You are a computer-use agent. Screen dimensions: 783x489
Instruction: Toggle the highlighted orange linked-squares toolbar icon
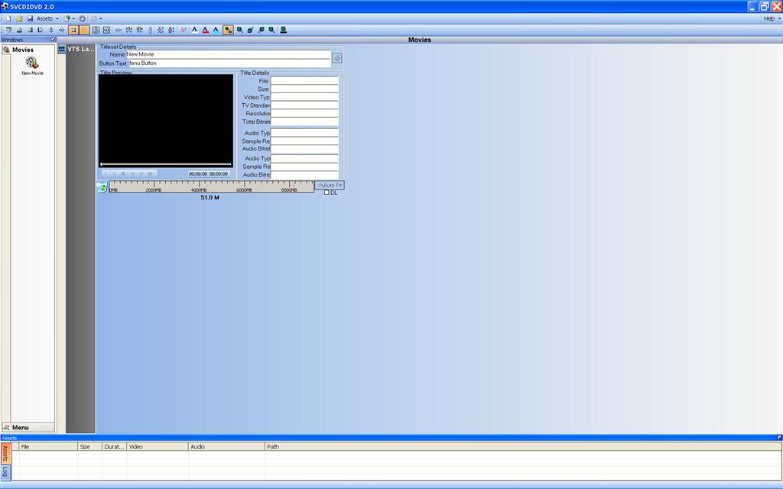coord(228,30)
